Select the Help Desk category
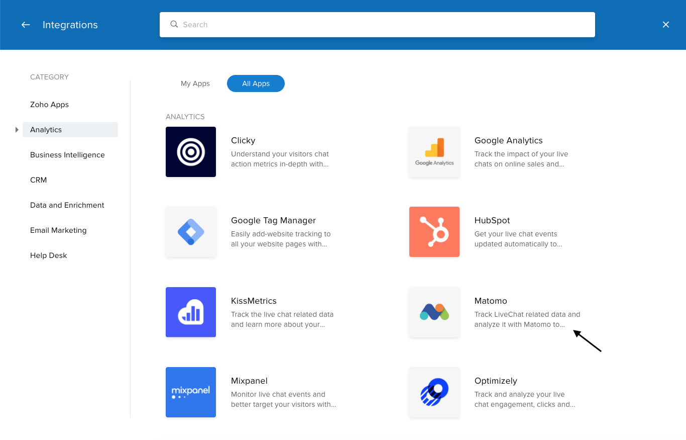The height and width of the screenshot is (440, 686). coord(48,255)
